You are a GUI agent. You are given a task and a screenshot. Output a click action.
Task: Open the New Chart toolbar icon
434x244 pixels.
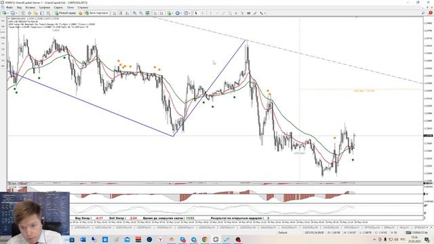click(5, 13)
